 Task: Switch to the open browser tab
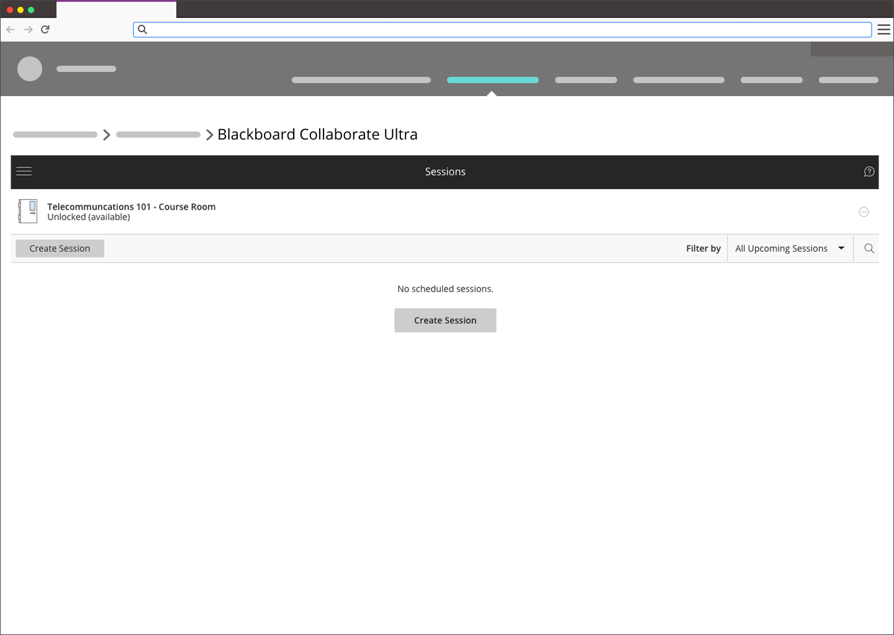pyautogui.click(x=116, y=9)
